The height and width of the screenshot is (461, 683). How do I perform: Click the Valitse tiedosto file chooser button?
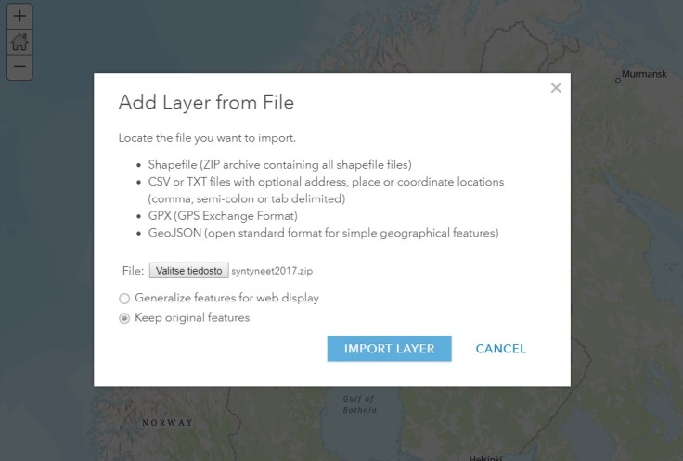(x=187, y=271)
